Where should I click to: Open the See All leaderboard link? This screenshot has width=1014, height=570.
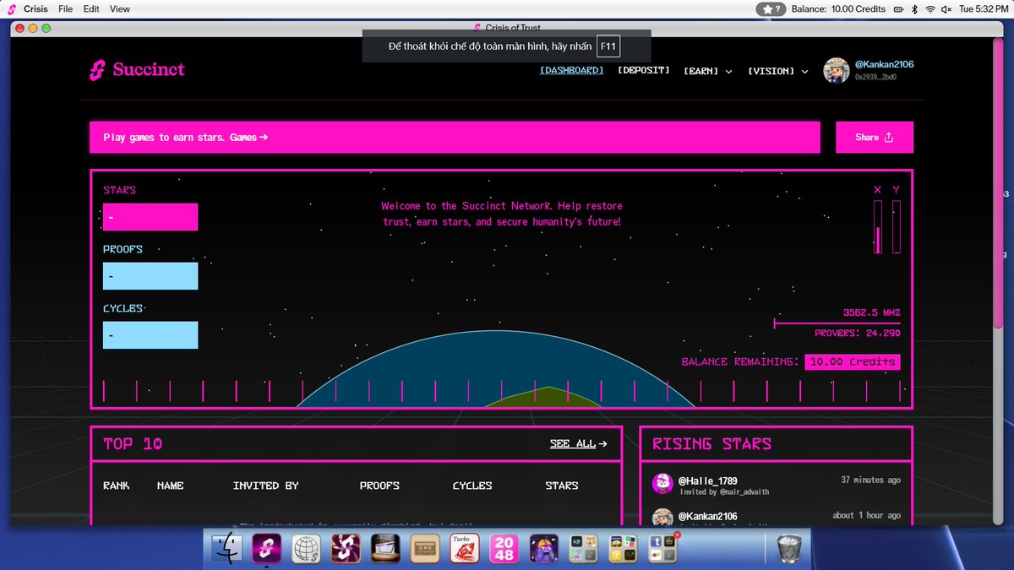(x=578, y=443)
